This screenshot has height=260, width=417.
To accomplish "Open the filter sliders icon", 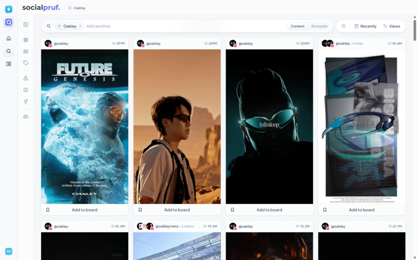I will 343,26.
